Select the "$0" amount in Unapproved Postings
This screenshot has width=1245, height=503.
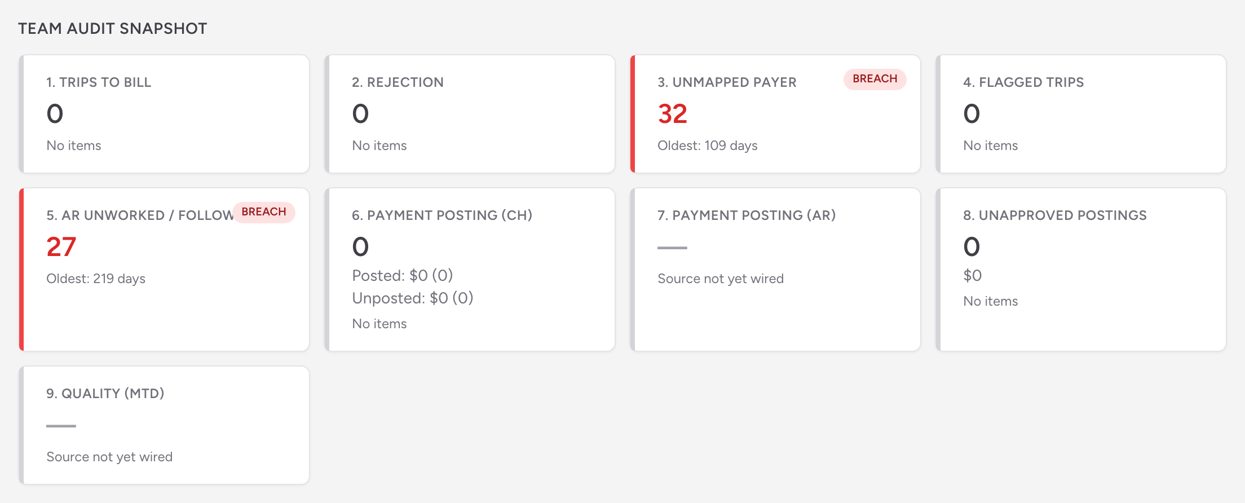tap(973, 275)
